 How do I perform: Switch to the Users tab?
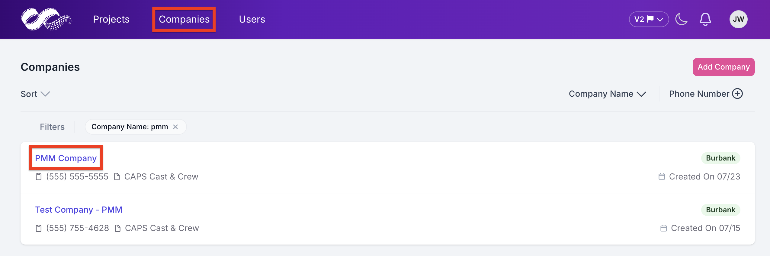point(252,19)
